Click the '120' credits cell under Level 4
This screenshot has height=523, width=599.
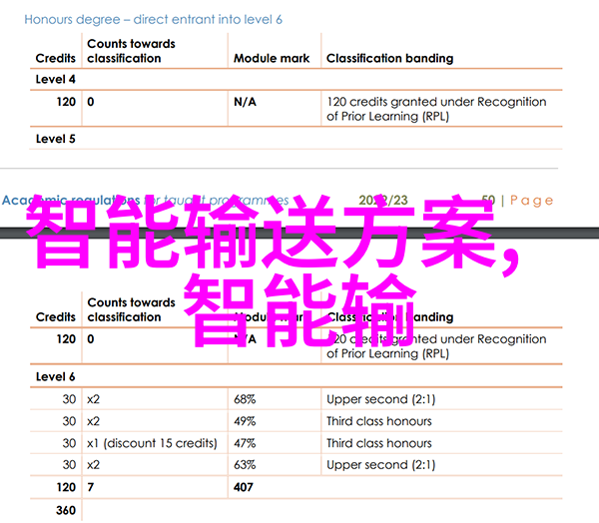[66, 102]
